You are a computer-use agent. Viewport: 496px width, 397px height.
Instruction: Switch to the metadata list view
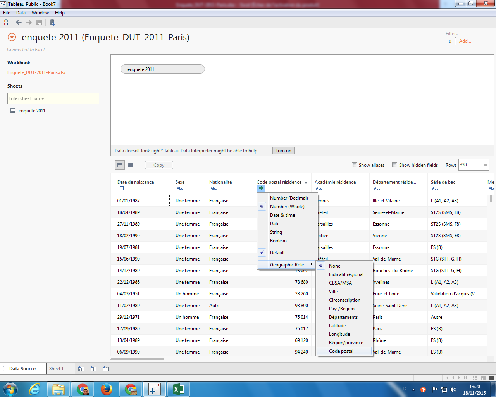point(131,165)
